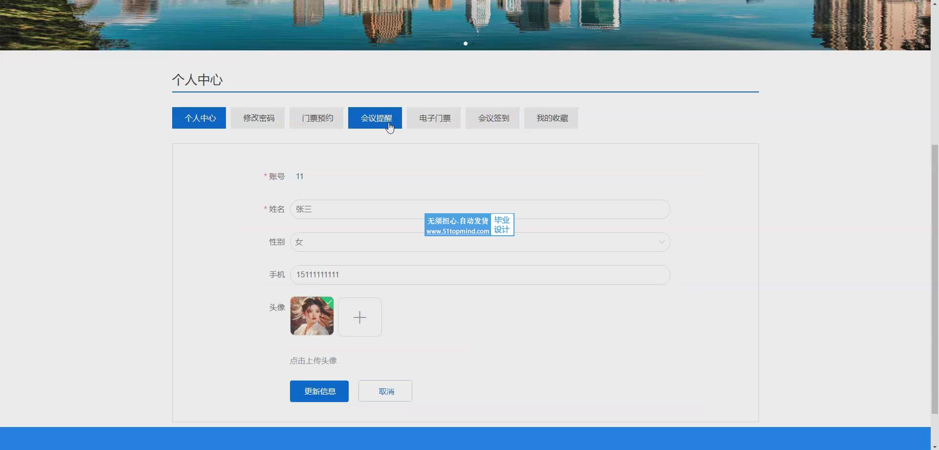Click the green checkmark on avatar image
Image resolution: width=939 pixels, height=450 pixels.
(329, 302)
